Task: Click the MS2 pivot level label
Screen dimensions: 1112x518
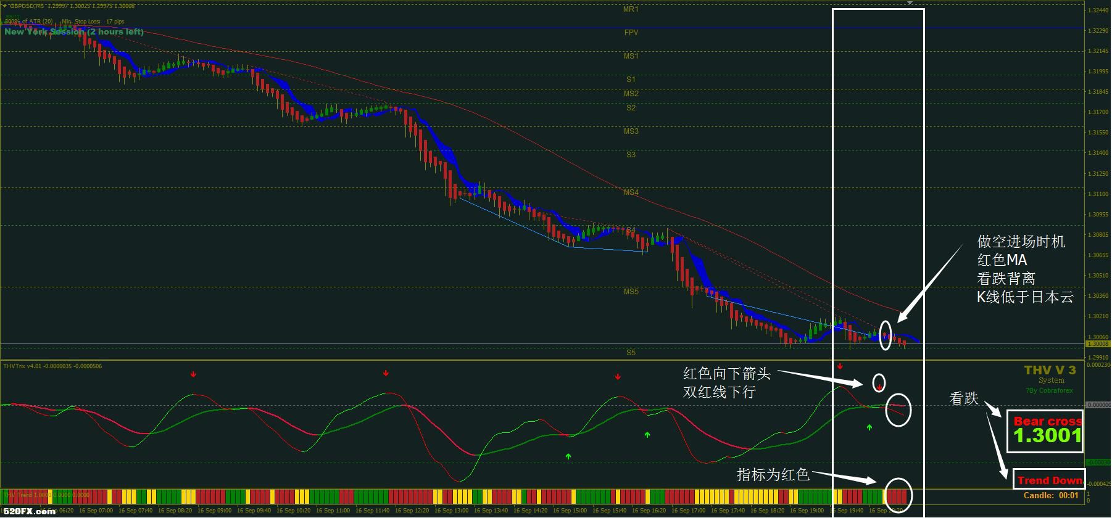Action: (631, 94)
